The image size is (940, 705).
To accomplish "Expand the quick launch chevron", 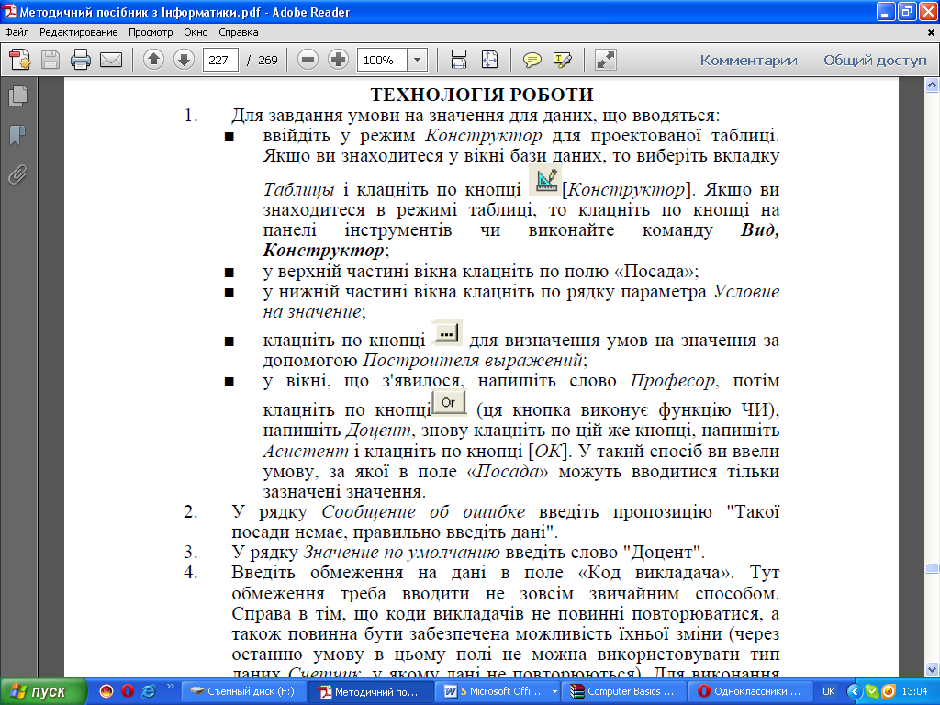I will point(170,687).
